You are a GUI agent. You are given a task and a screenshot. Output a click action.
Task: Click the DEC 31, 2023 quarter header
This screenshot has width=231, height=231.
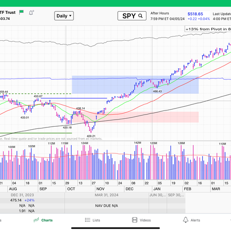pos(22,195)
